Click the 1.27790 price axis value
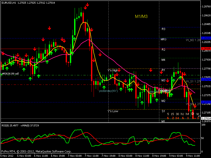The image size is (211, 158). (x=206, y=69)
